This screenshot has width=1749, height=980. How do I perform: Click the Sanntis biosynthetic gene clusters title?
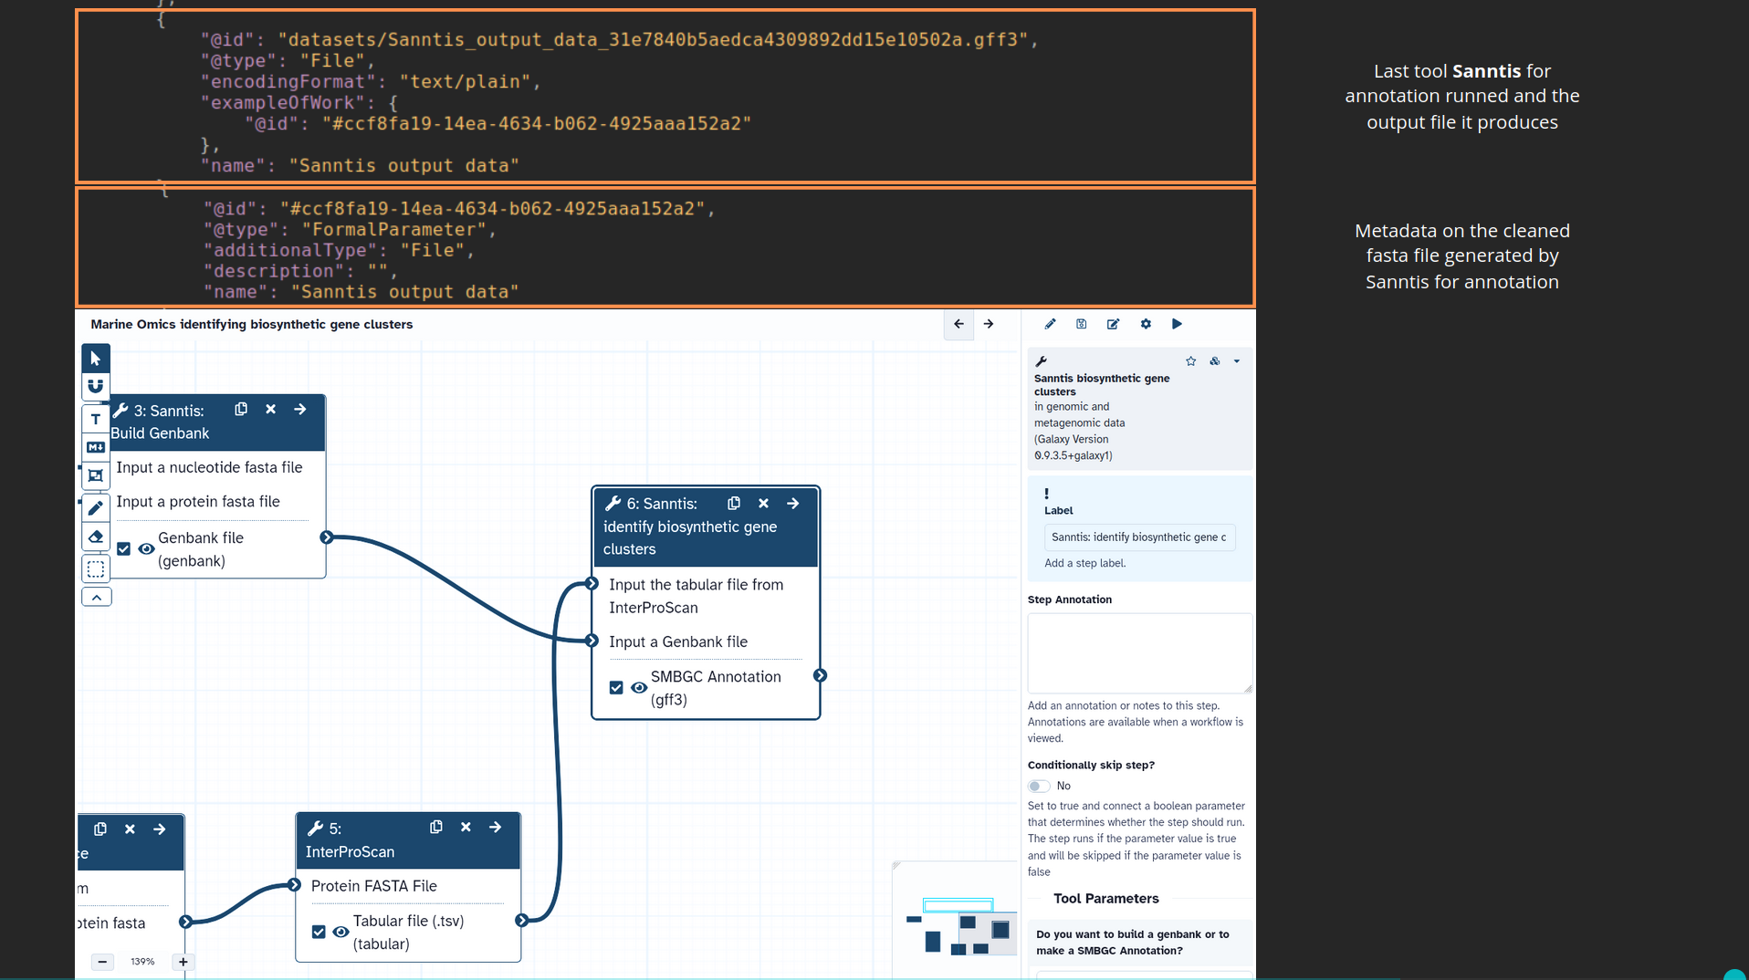tap(1102, 385)
